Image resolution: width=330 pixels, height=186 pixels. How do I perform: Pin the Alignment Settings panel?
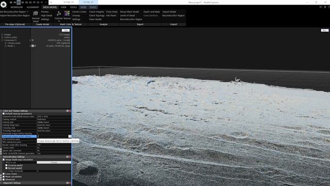pos(68,183)
